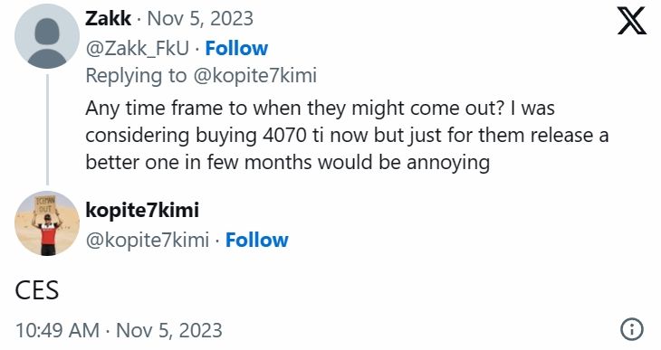The width and height of the screenshot is (661, 350).
Task: Open @Zakk_FkU handle link
Action: (x=138, y=49)
